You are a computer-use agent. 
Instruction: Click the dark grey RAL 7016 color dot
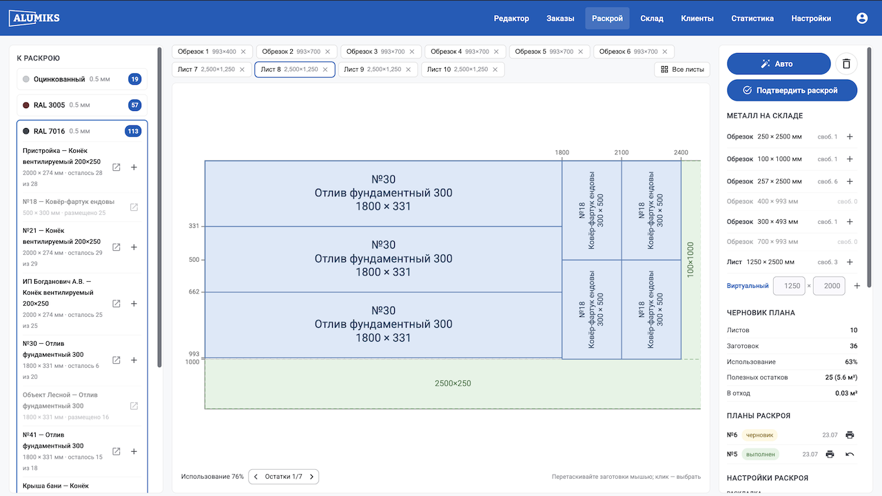[26, 131]
